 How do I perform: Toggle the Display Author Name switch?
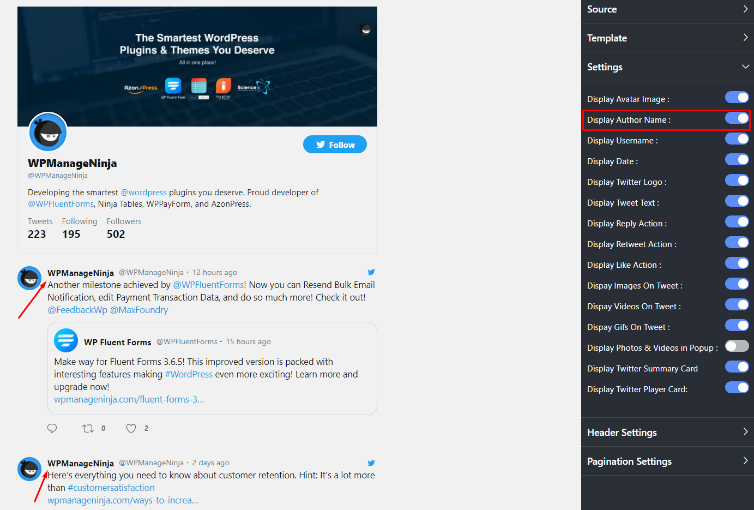pos(737,118)
